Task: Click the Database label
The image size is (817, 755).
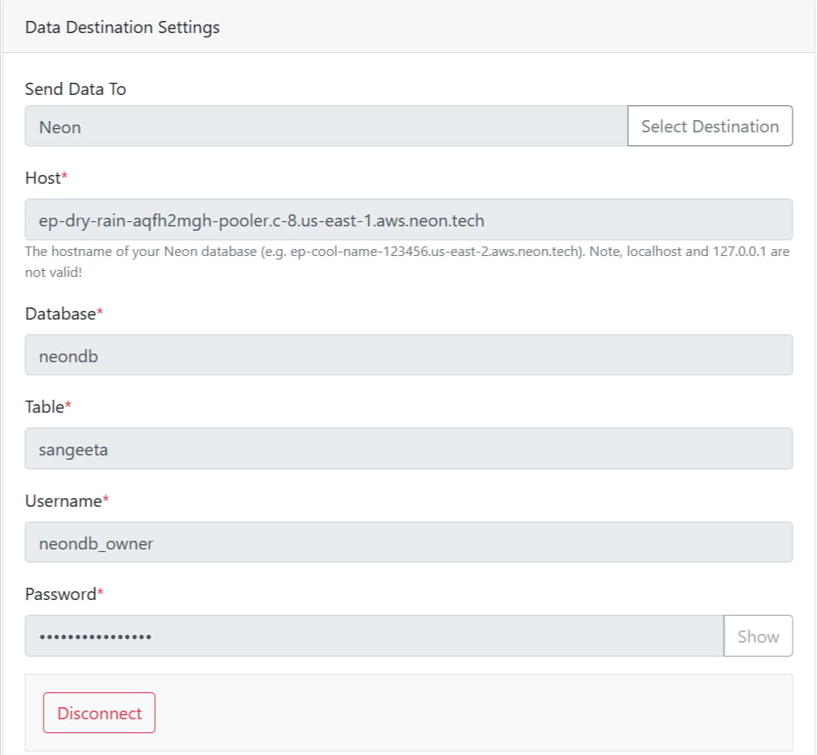Action: pyautogui.click(x=64, y=313)
